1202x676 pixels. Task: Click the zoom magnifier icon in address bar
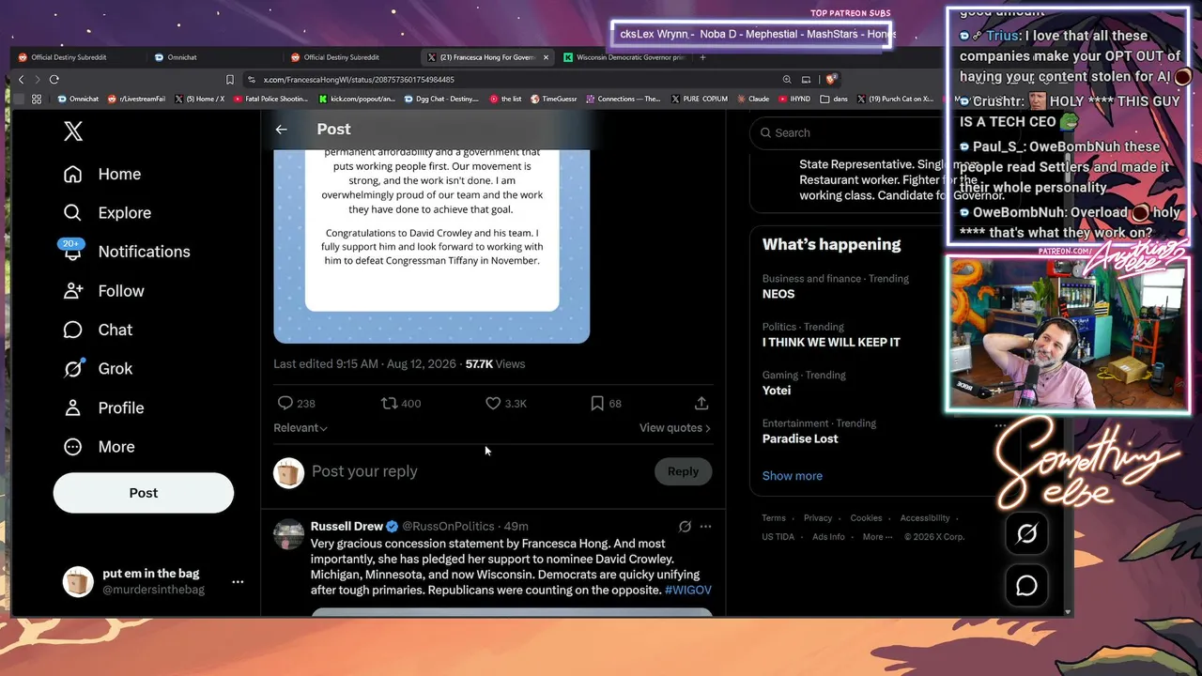pyautogui.click(x=787, y=80)
